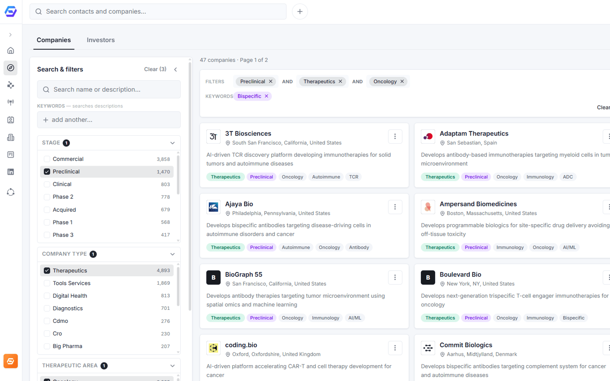
Task: Open the building companies icon in sidebar
Action: pyautogui.click(x=10, y=137)
